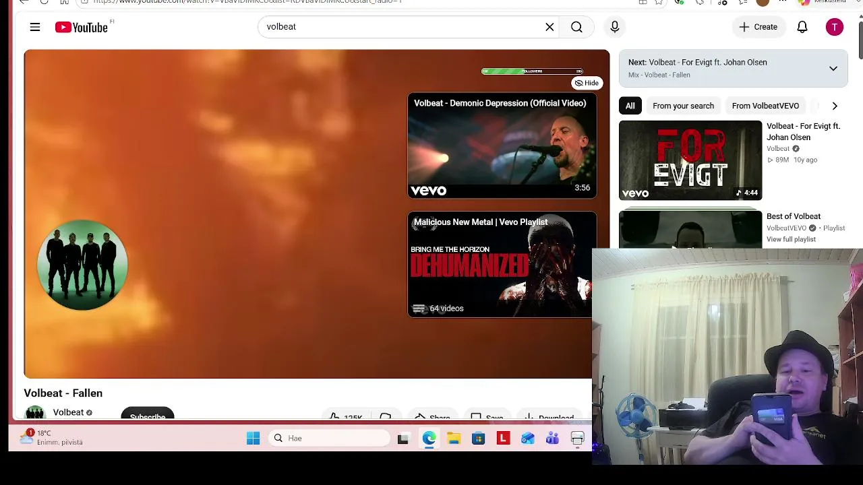Screen dimensions: 863x485
Task: Open the Outlook app on the taskbar
Action: tap(527, 439)
